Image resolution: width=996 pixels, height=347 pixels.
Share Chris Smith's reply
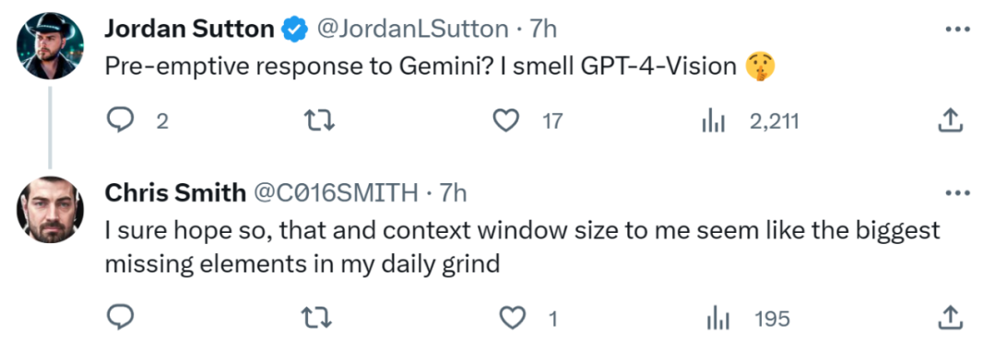(x=950, y=318)
